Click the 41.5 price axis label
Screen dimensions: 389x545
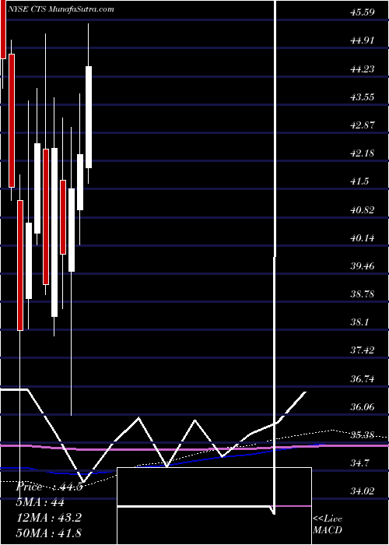pyautogui.click(x=359, y=181)
